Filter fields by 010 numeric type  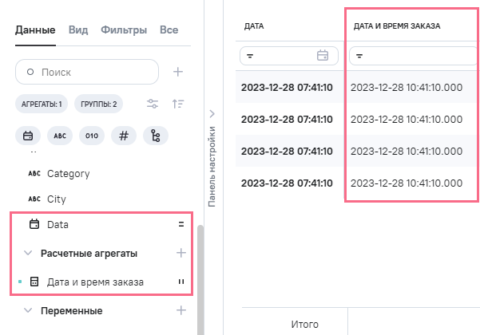[x=92, y=136]
